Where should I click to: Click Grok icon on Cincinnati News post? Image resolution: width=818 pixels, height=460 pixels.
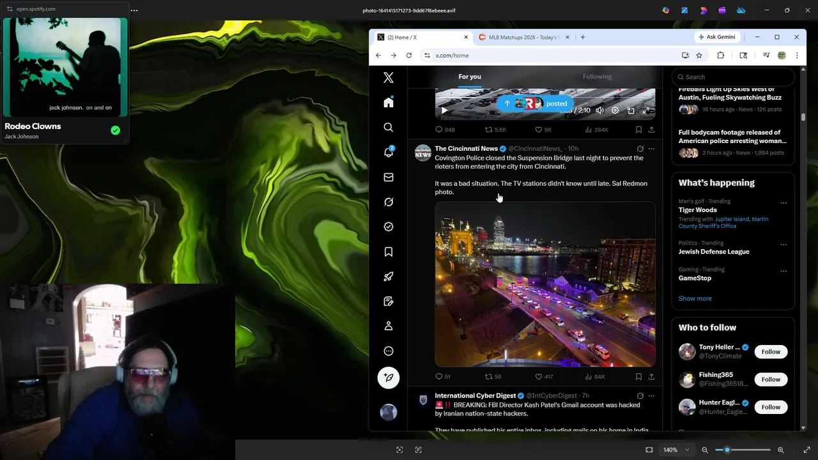click(640, 149)
